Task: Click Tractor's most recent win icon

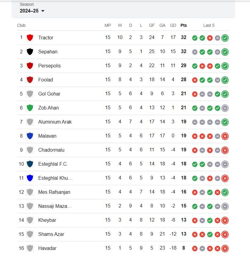Action: (x=225, y=38)
